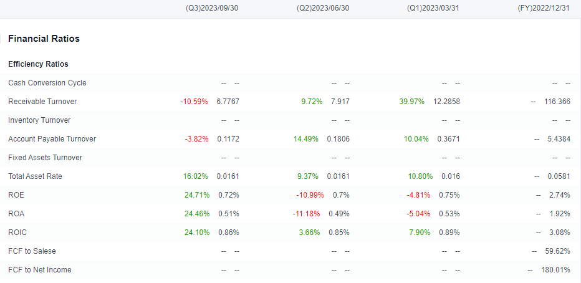Click ROE FY value 2.74%
The image size is (581, 283).
[560, 195]
